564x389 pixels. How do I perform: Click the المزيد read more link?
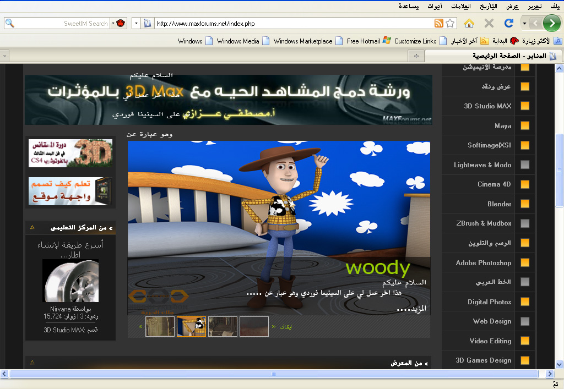click(x=412, y=309)
